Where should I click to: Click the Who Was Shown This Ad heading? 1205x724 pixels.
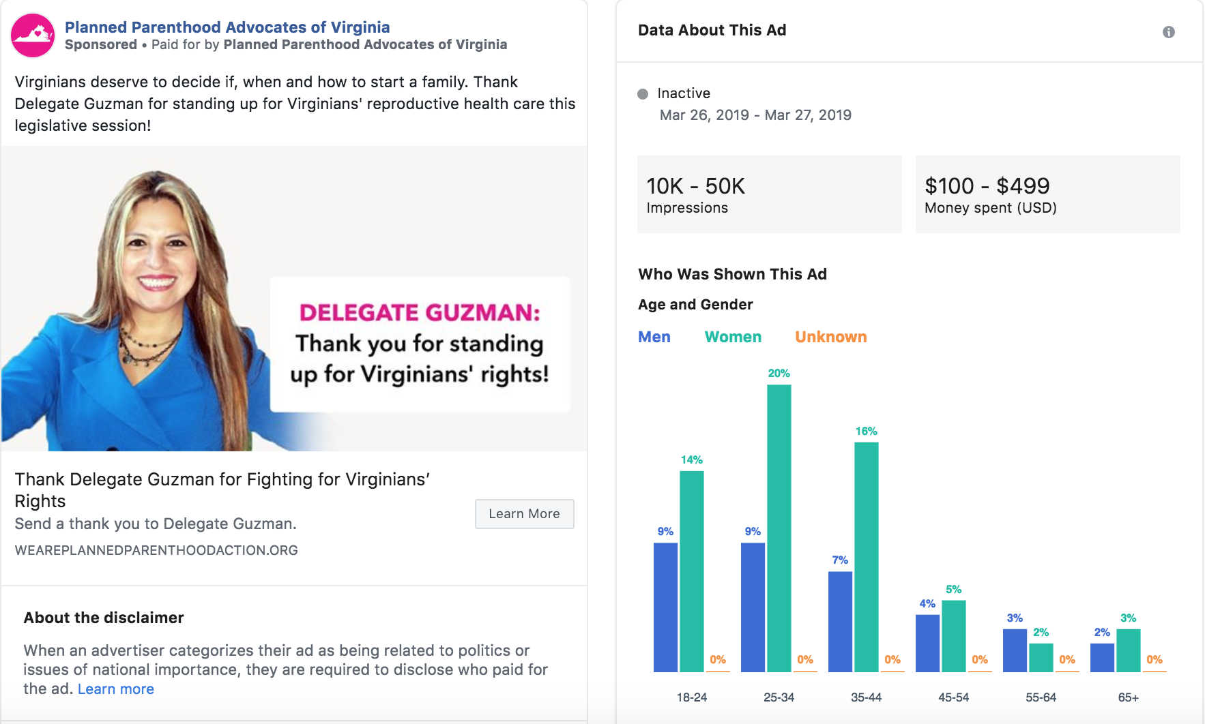point(732,274)
